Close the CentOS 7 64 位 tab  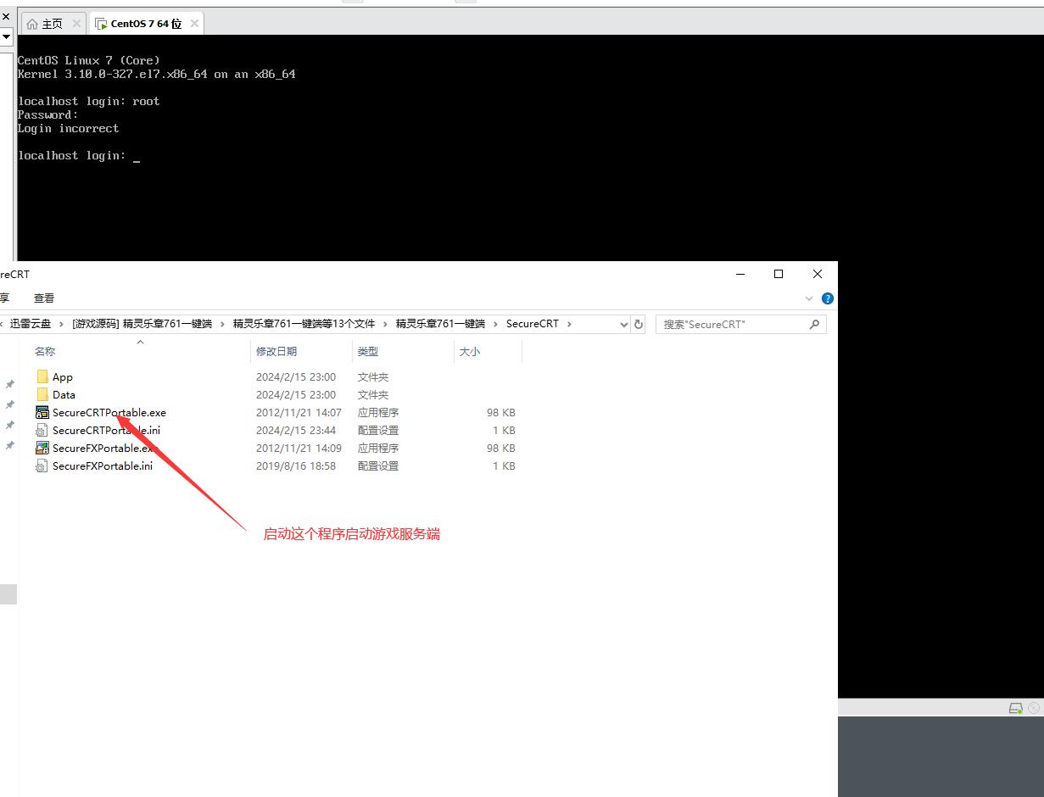tap(194, 24)
